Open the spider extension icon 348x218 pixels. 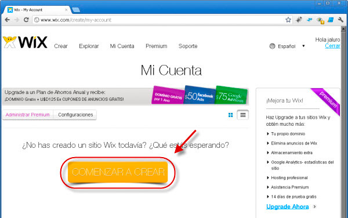coord(299,20)
